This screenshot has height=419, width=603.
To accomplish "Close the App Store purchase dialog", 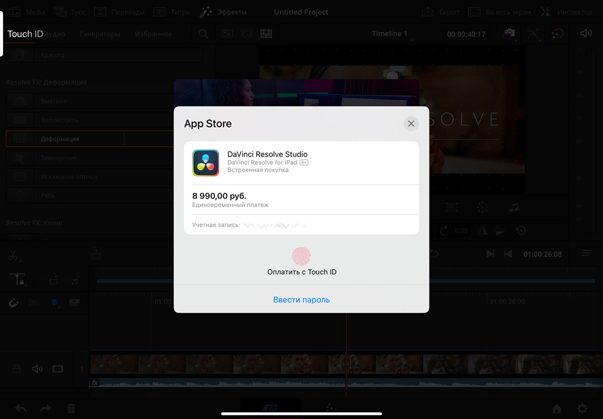I will pyautogui.click(x=411, y=124).
